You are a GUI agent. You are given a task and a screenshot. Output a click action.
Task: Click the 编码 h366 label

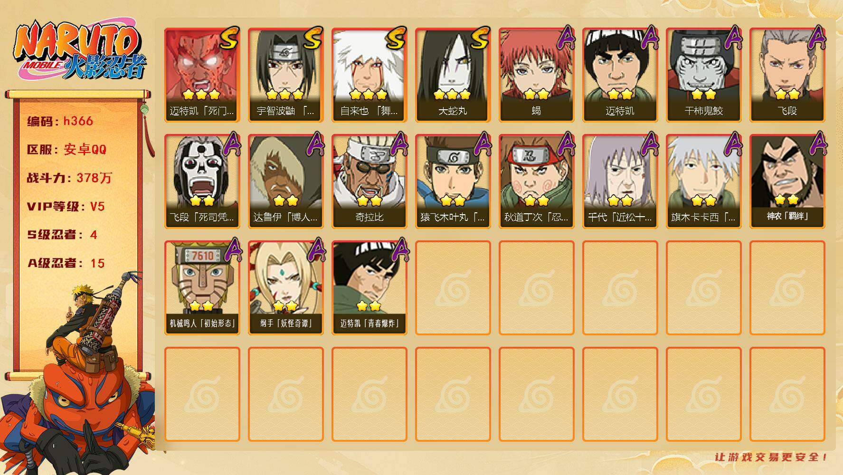pos(60,121)
